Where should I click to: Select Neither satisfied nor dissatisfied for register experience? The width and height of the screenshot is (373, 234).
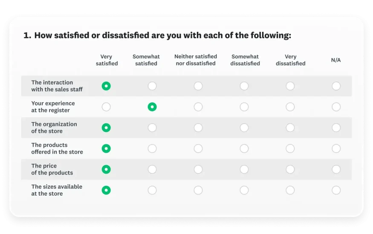198,107
